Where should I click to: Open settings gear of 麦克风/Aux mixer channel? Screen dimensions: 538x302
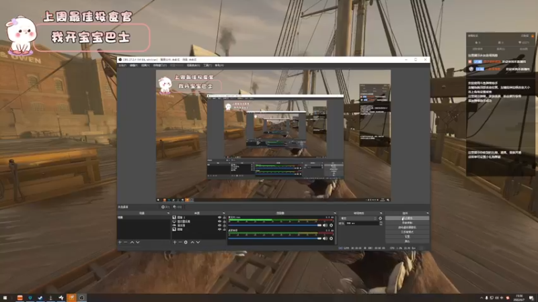[331, 225]
